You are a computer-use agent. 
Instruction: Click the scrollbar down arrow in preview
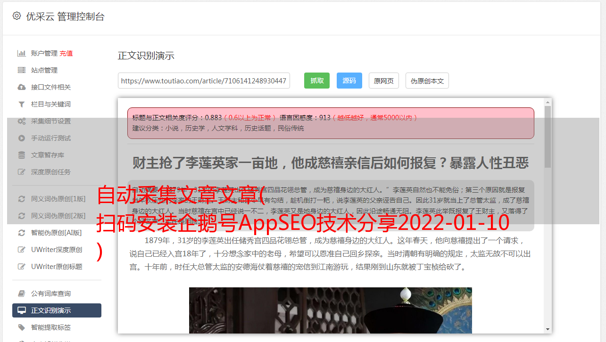tap(548, 329)
